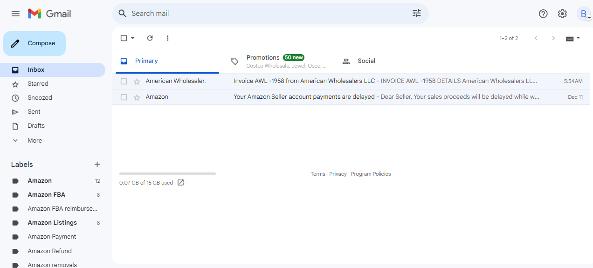Open the More three-dot toolbar menu
The width and height of the screenshot is (593, 268).
pos(168,38)
